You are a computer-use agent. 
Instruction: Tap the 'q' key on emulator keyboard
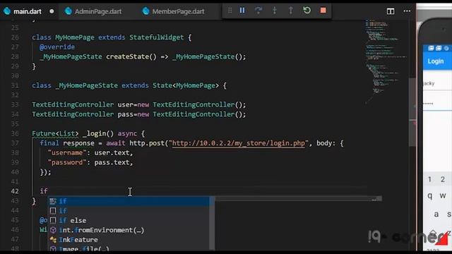click(x=430, y=196)
